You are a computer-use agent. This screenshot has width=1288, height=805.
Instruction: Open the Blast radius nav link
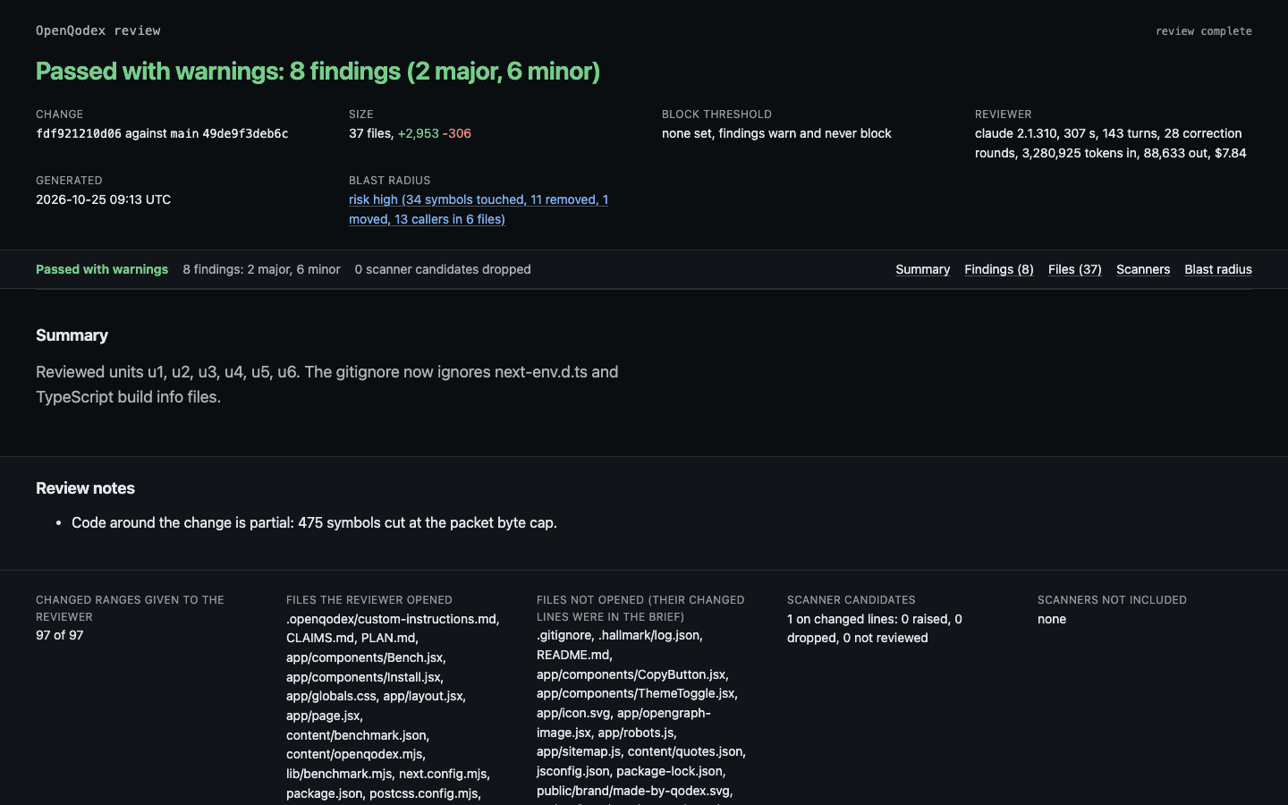tap(1218, 269)
